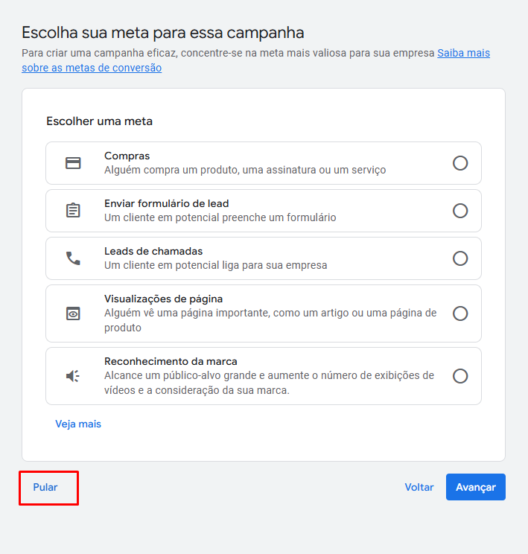Click the Visualizações de página option title
The height and width of the screenshot is (554, 528).
pos(164,299)
